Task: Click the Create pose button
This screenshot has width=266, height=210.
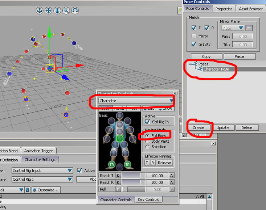Action: click(198, 127)
